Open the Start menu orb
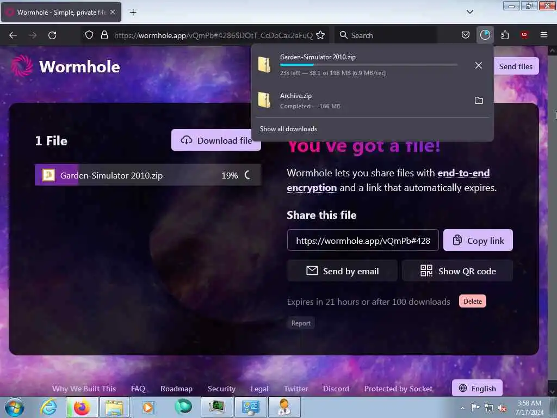The image size is (557, 418). point(15,407)
